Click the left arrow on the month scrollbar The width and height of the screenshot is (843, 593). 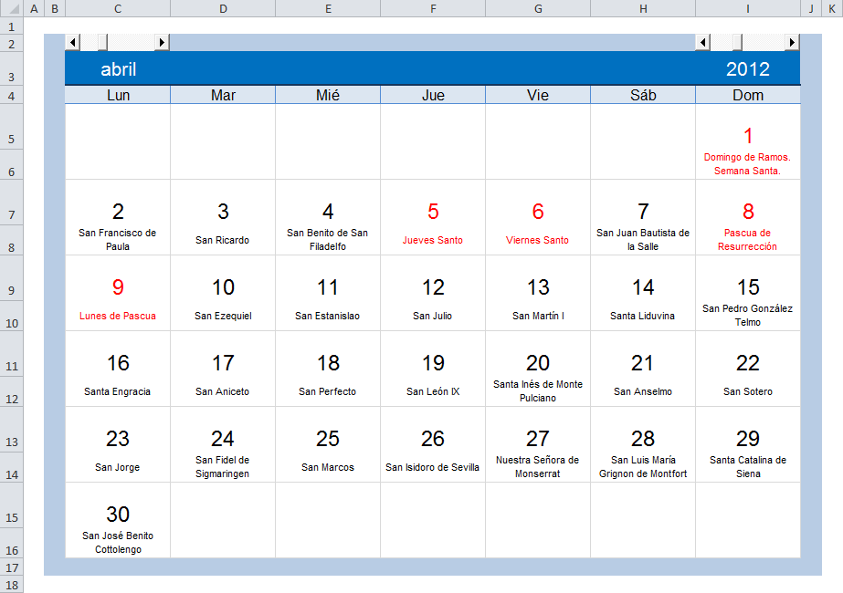click(x=73, y=42)
